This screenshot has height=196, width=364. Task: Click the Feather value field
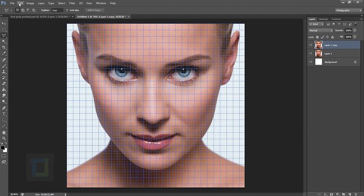[x=57, y=10]
